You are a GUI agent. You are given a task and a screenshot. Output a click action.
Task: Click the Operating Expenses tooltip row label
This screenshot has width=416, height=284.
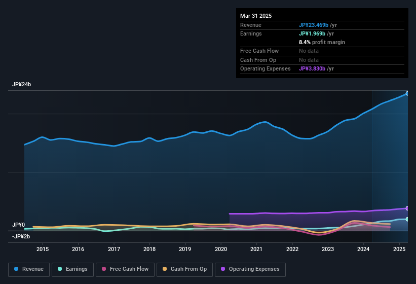coord(265,69)
